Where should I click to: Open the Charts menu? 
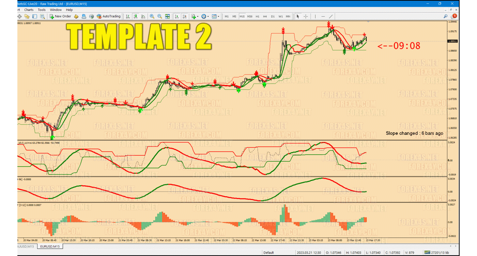coord(29,10)
